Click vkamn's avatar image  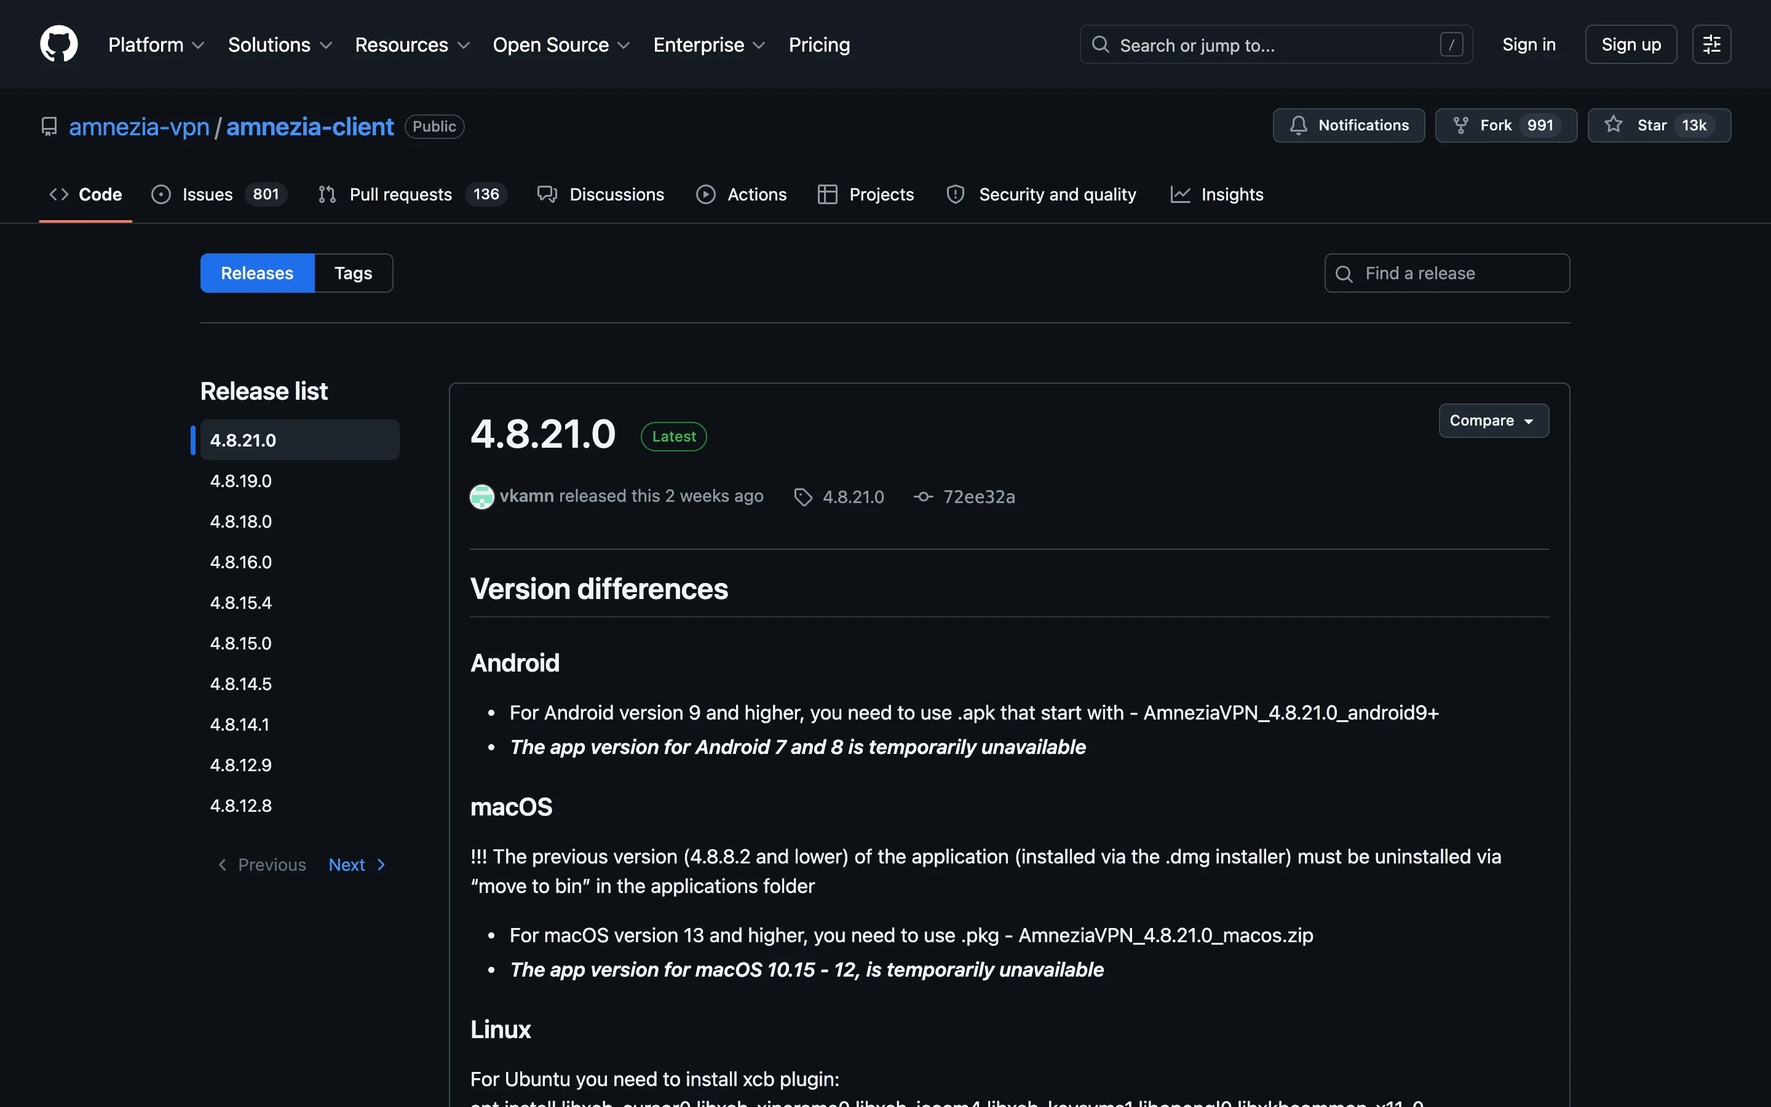[x=481, y=496]
